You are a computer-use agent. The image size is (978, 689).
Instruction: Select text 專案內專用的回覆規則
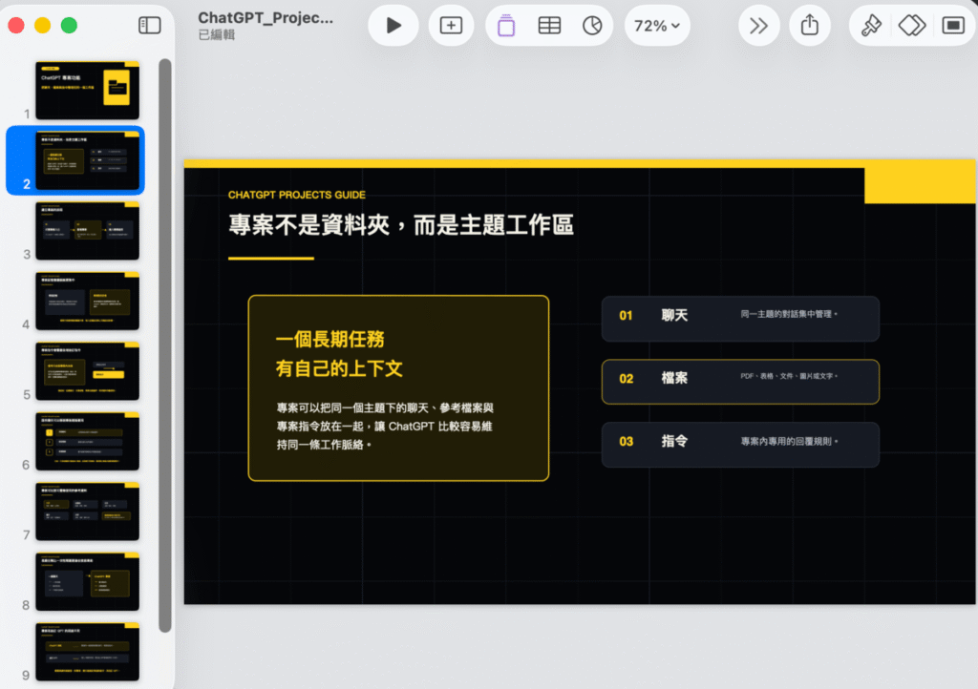[x=789, y=441]
